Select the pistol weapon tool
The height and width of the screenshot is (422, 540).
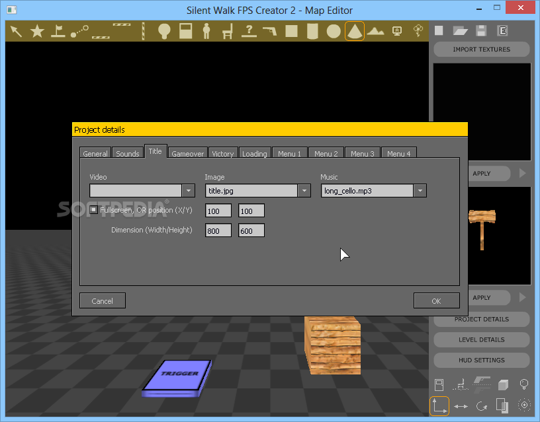pyautogui.click(x=269, y=31)
